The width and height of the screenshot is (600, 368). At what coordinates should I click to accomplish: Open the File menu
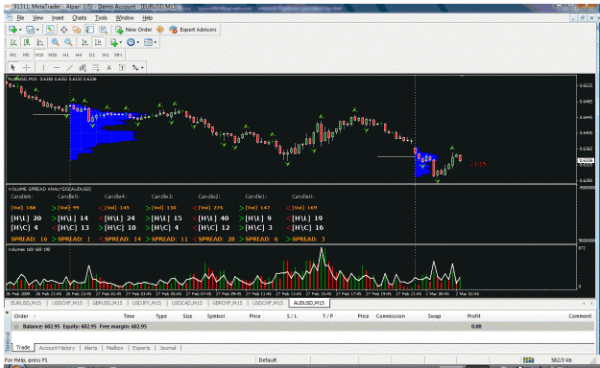(x=20, y=18)
